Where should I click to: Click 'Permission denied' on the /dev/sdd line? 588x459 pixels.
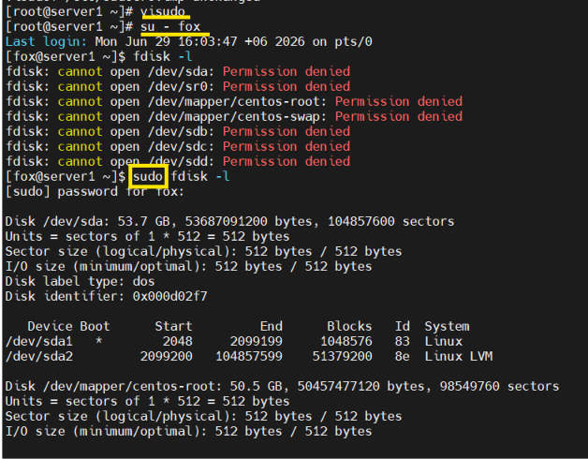(x=287, y=161)
